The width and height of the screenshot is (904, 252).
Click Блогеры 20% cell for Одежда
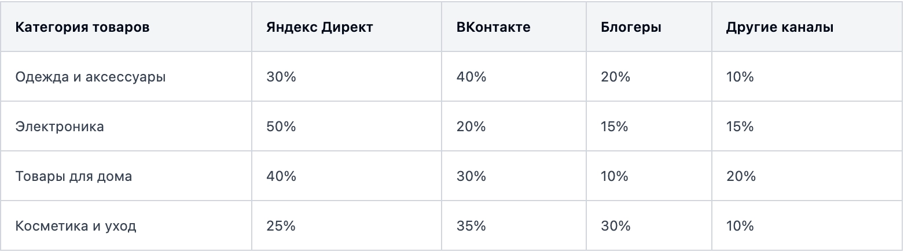[615, 77]
